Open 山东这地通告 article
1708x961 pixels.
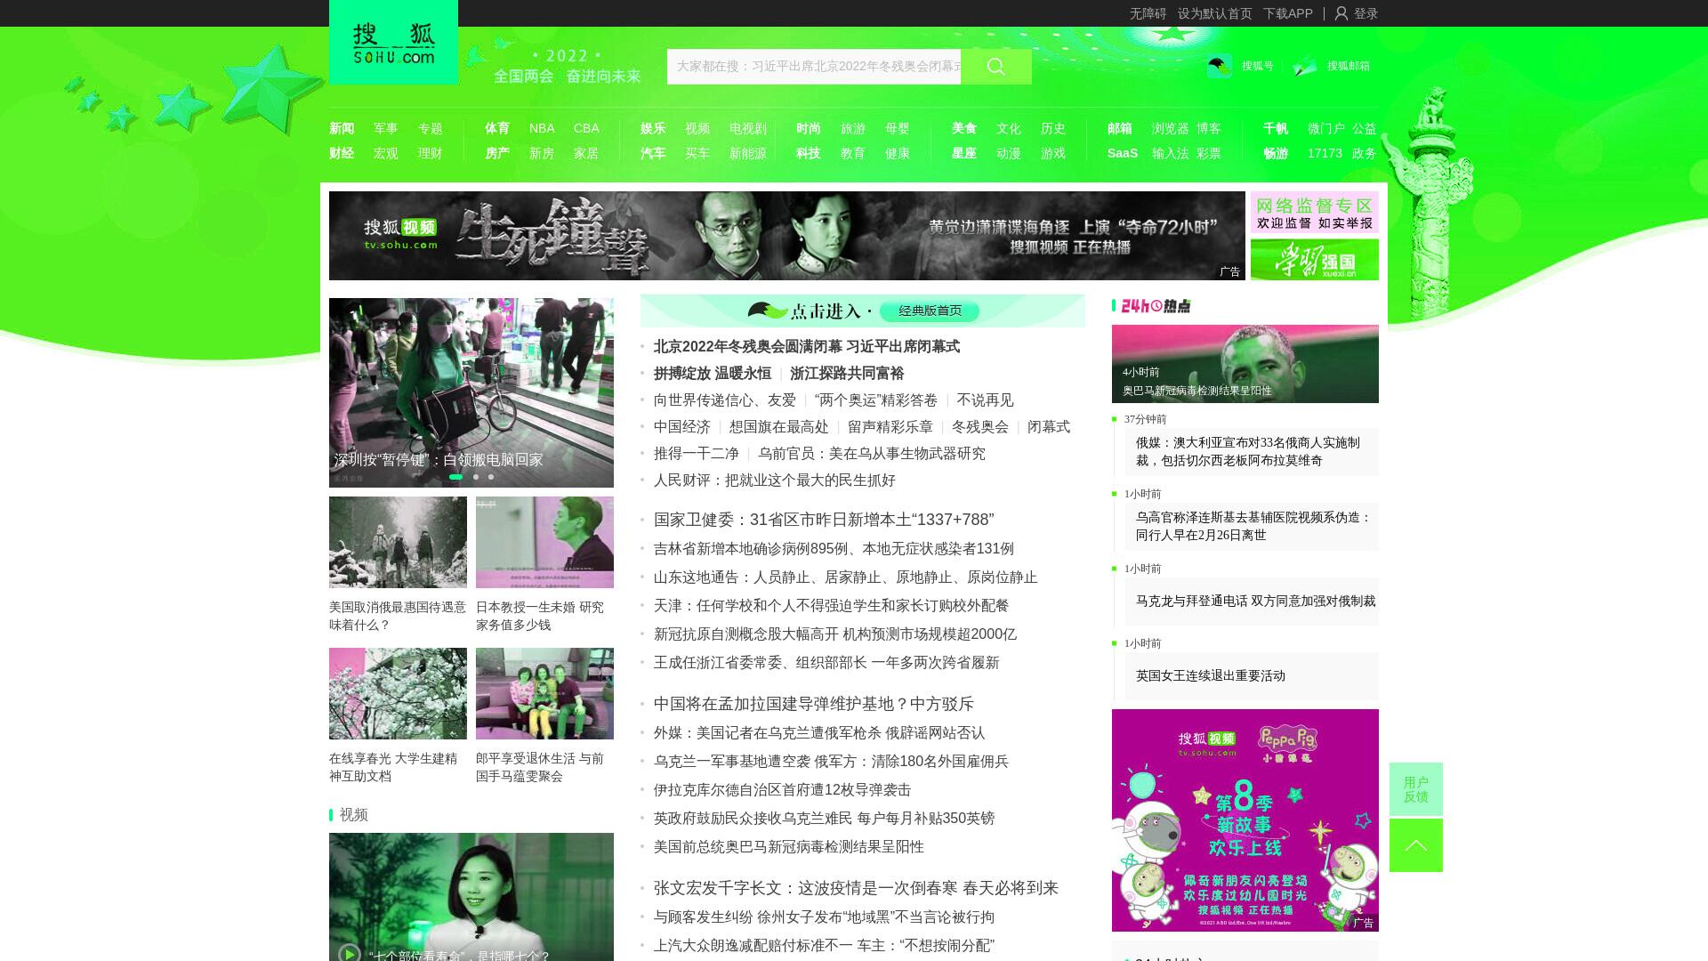[x=846, y=577]
